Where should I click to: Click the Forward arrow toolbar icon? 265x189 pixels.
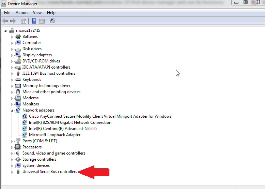coord(13,21)
